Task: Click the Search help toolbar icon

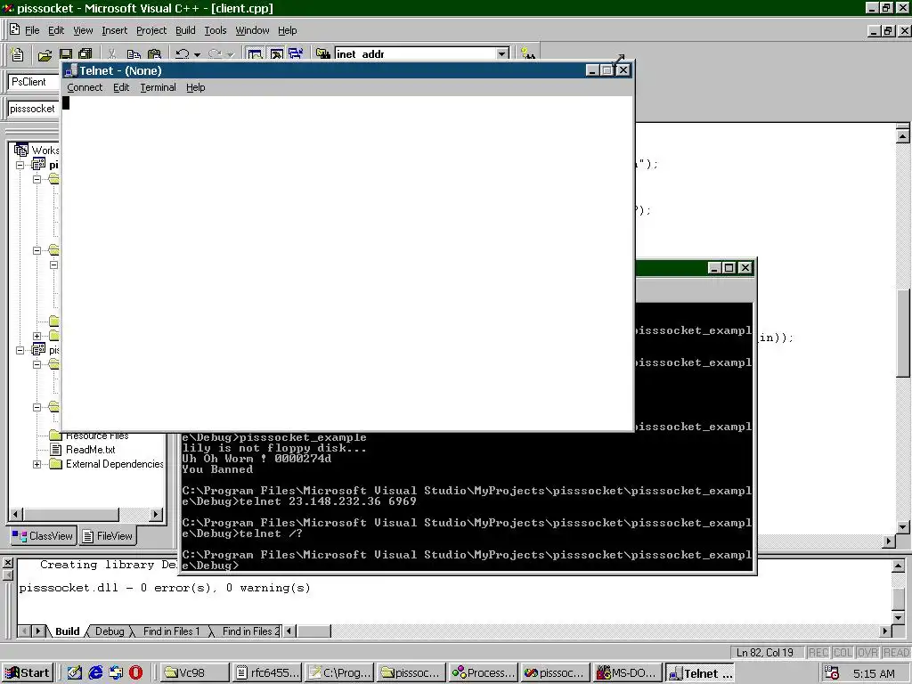Action: coord(527,54)
